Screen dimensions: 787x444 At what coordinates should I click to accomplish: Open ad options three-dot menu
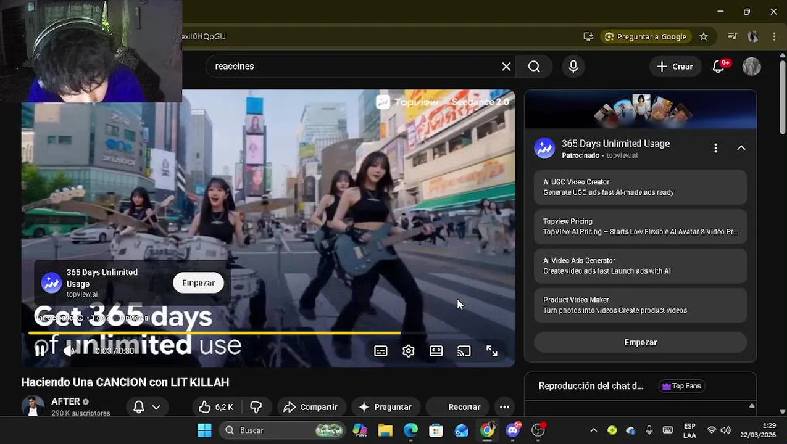715,148
